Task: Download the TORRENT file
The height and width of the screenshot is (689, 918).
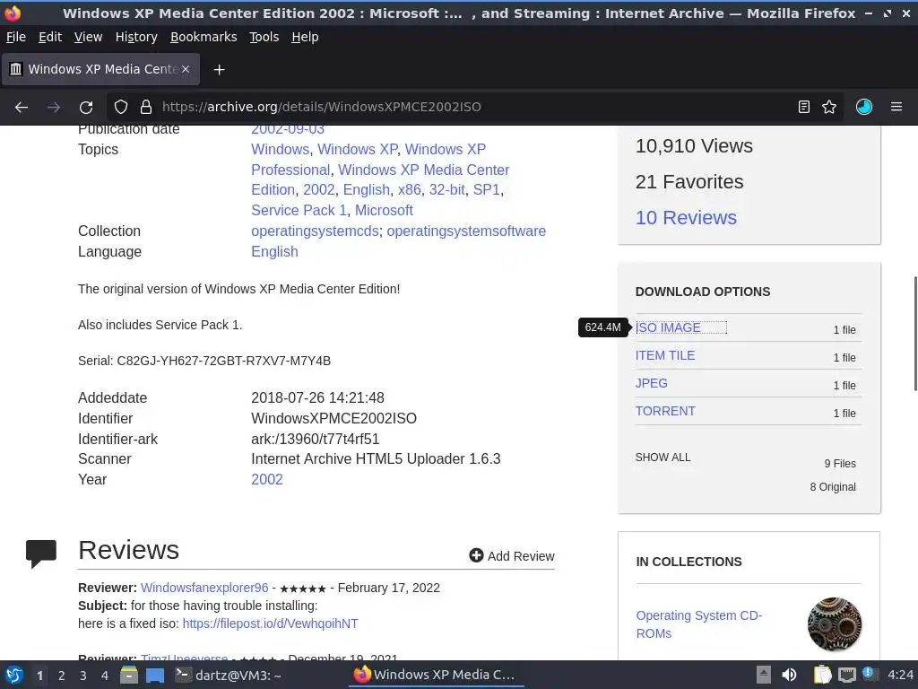Action: click(665, 411)
